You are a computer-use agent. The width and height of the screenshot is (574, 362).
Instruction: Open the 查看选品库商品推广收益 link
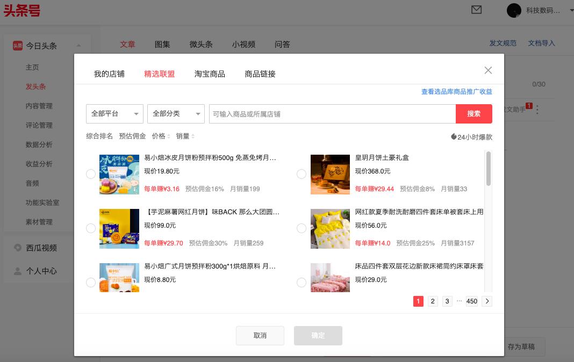(456, 92)
